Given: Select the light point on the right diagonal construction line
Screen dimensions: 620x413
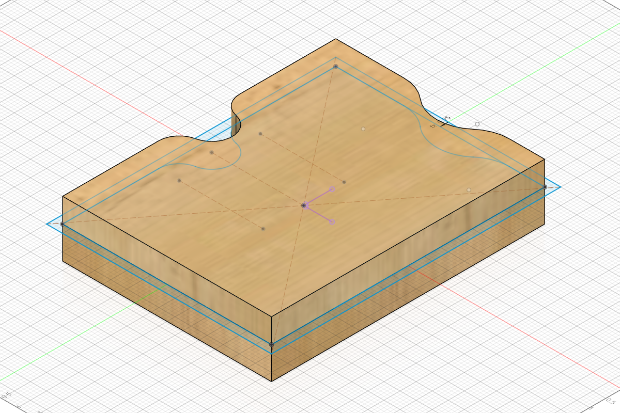Looking at the screenshot, I should pyautogui.click(x=469, y=190).
